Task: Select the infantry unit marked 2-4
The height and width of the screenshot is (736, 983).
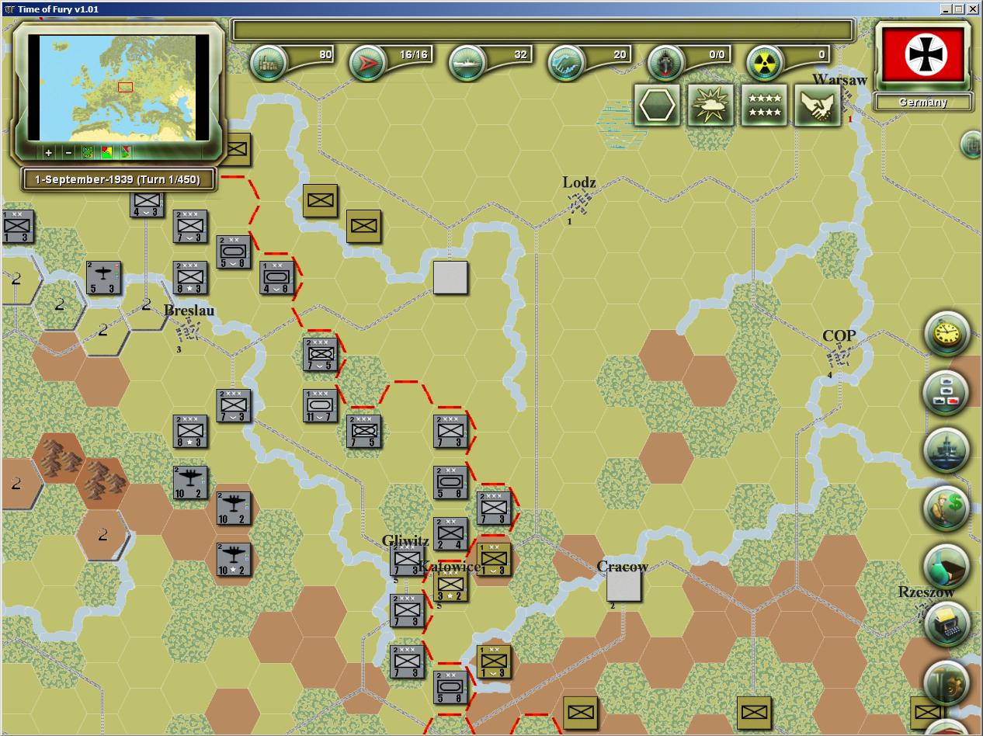Action: tap(450, 534)
